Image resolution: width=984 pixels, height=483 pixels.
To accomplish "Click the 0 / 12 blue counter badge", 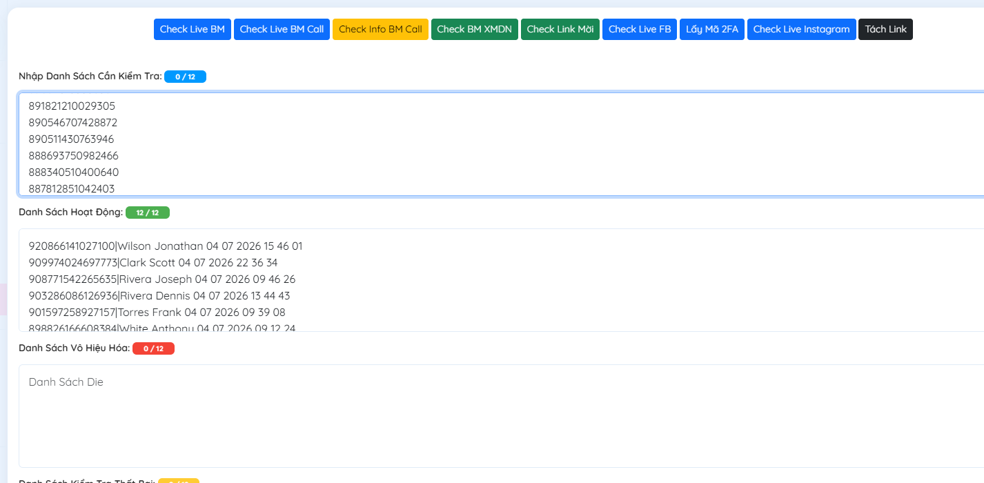I will pos(185,77).
